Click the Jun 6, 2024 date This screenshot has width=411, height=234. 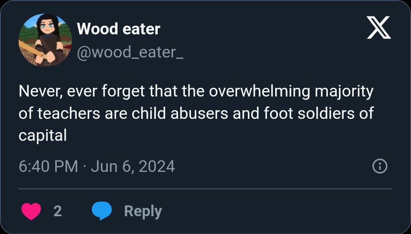click(133, 166)
